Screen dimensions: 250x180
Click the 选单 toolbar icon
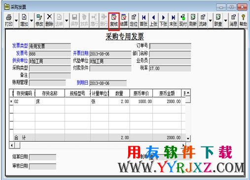59,20
